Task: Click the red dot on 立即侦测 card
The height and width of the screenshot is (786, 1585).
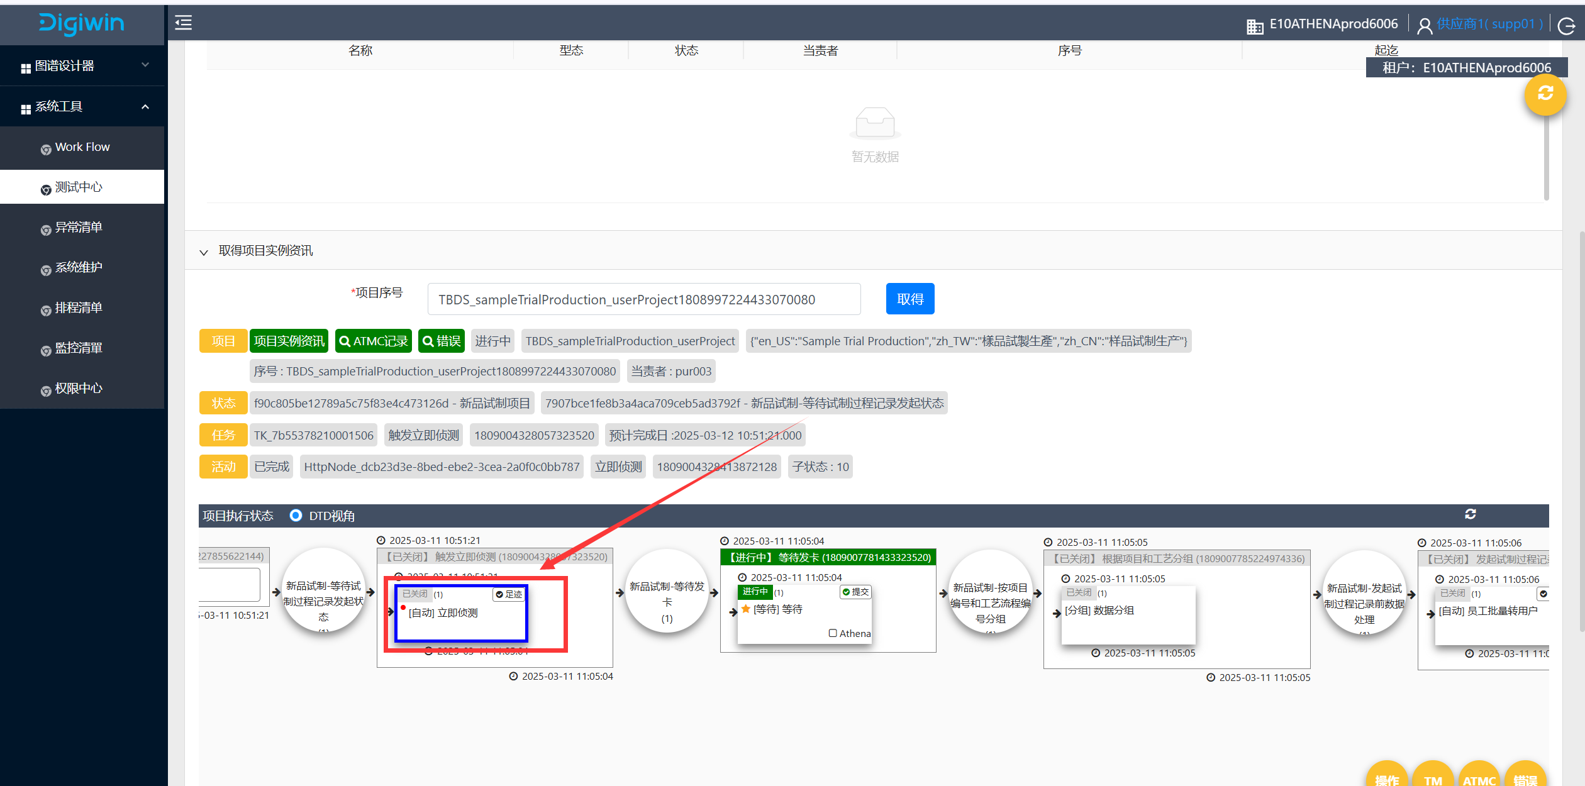Action: (x=403, y=607)
